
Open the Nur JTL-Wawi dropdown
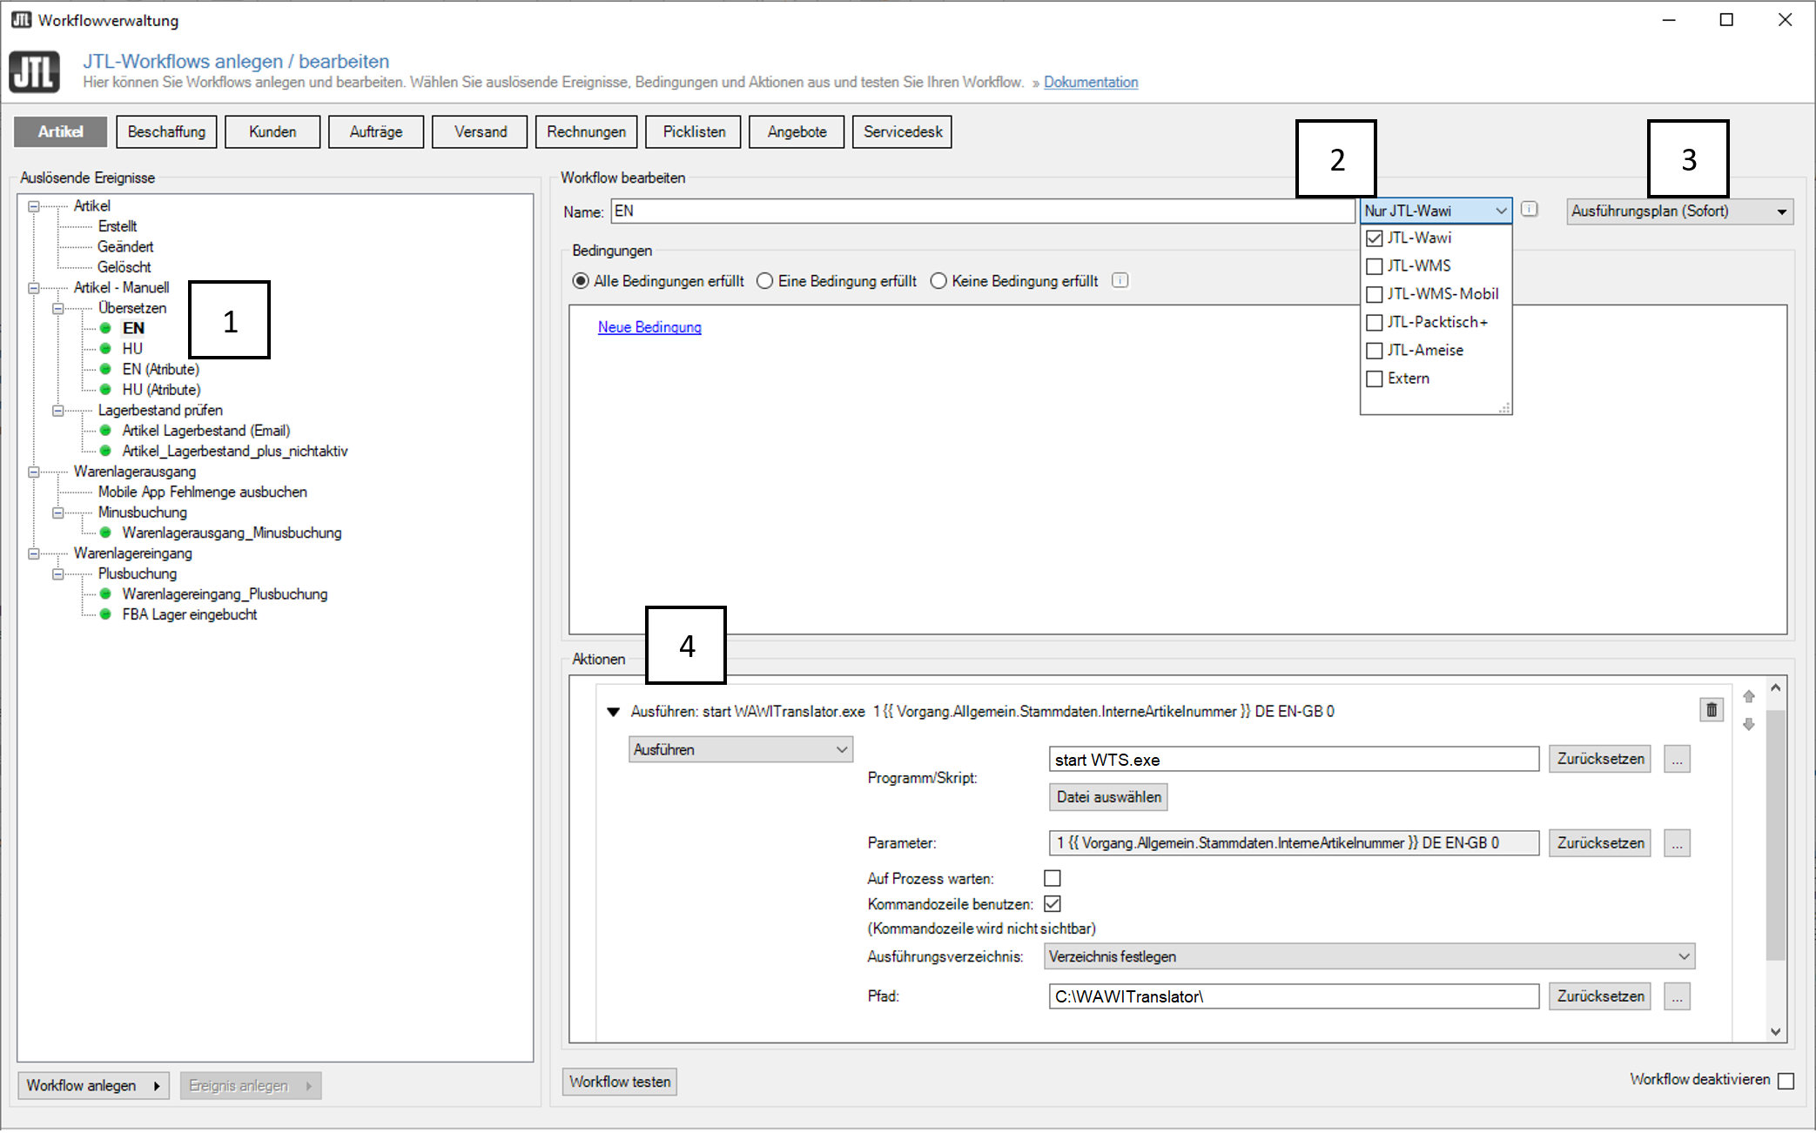pos(1436,211)
